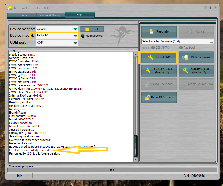Click the 'Internal RAM size: 448 Kb' line

click(26, 95)
